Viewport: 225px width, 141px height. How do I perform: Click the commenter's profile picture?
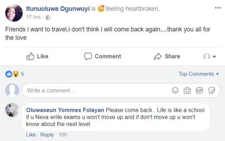[12, 110]
